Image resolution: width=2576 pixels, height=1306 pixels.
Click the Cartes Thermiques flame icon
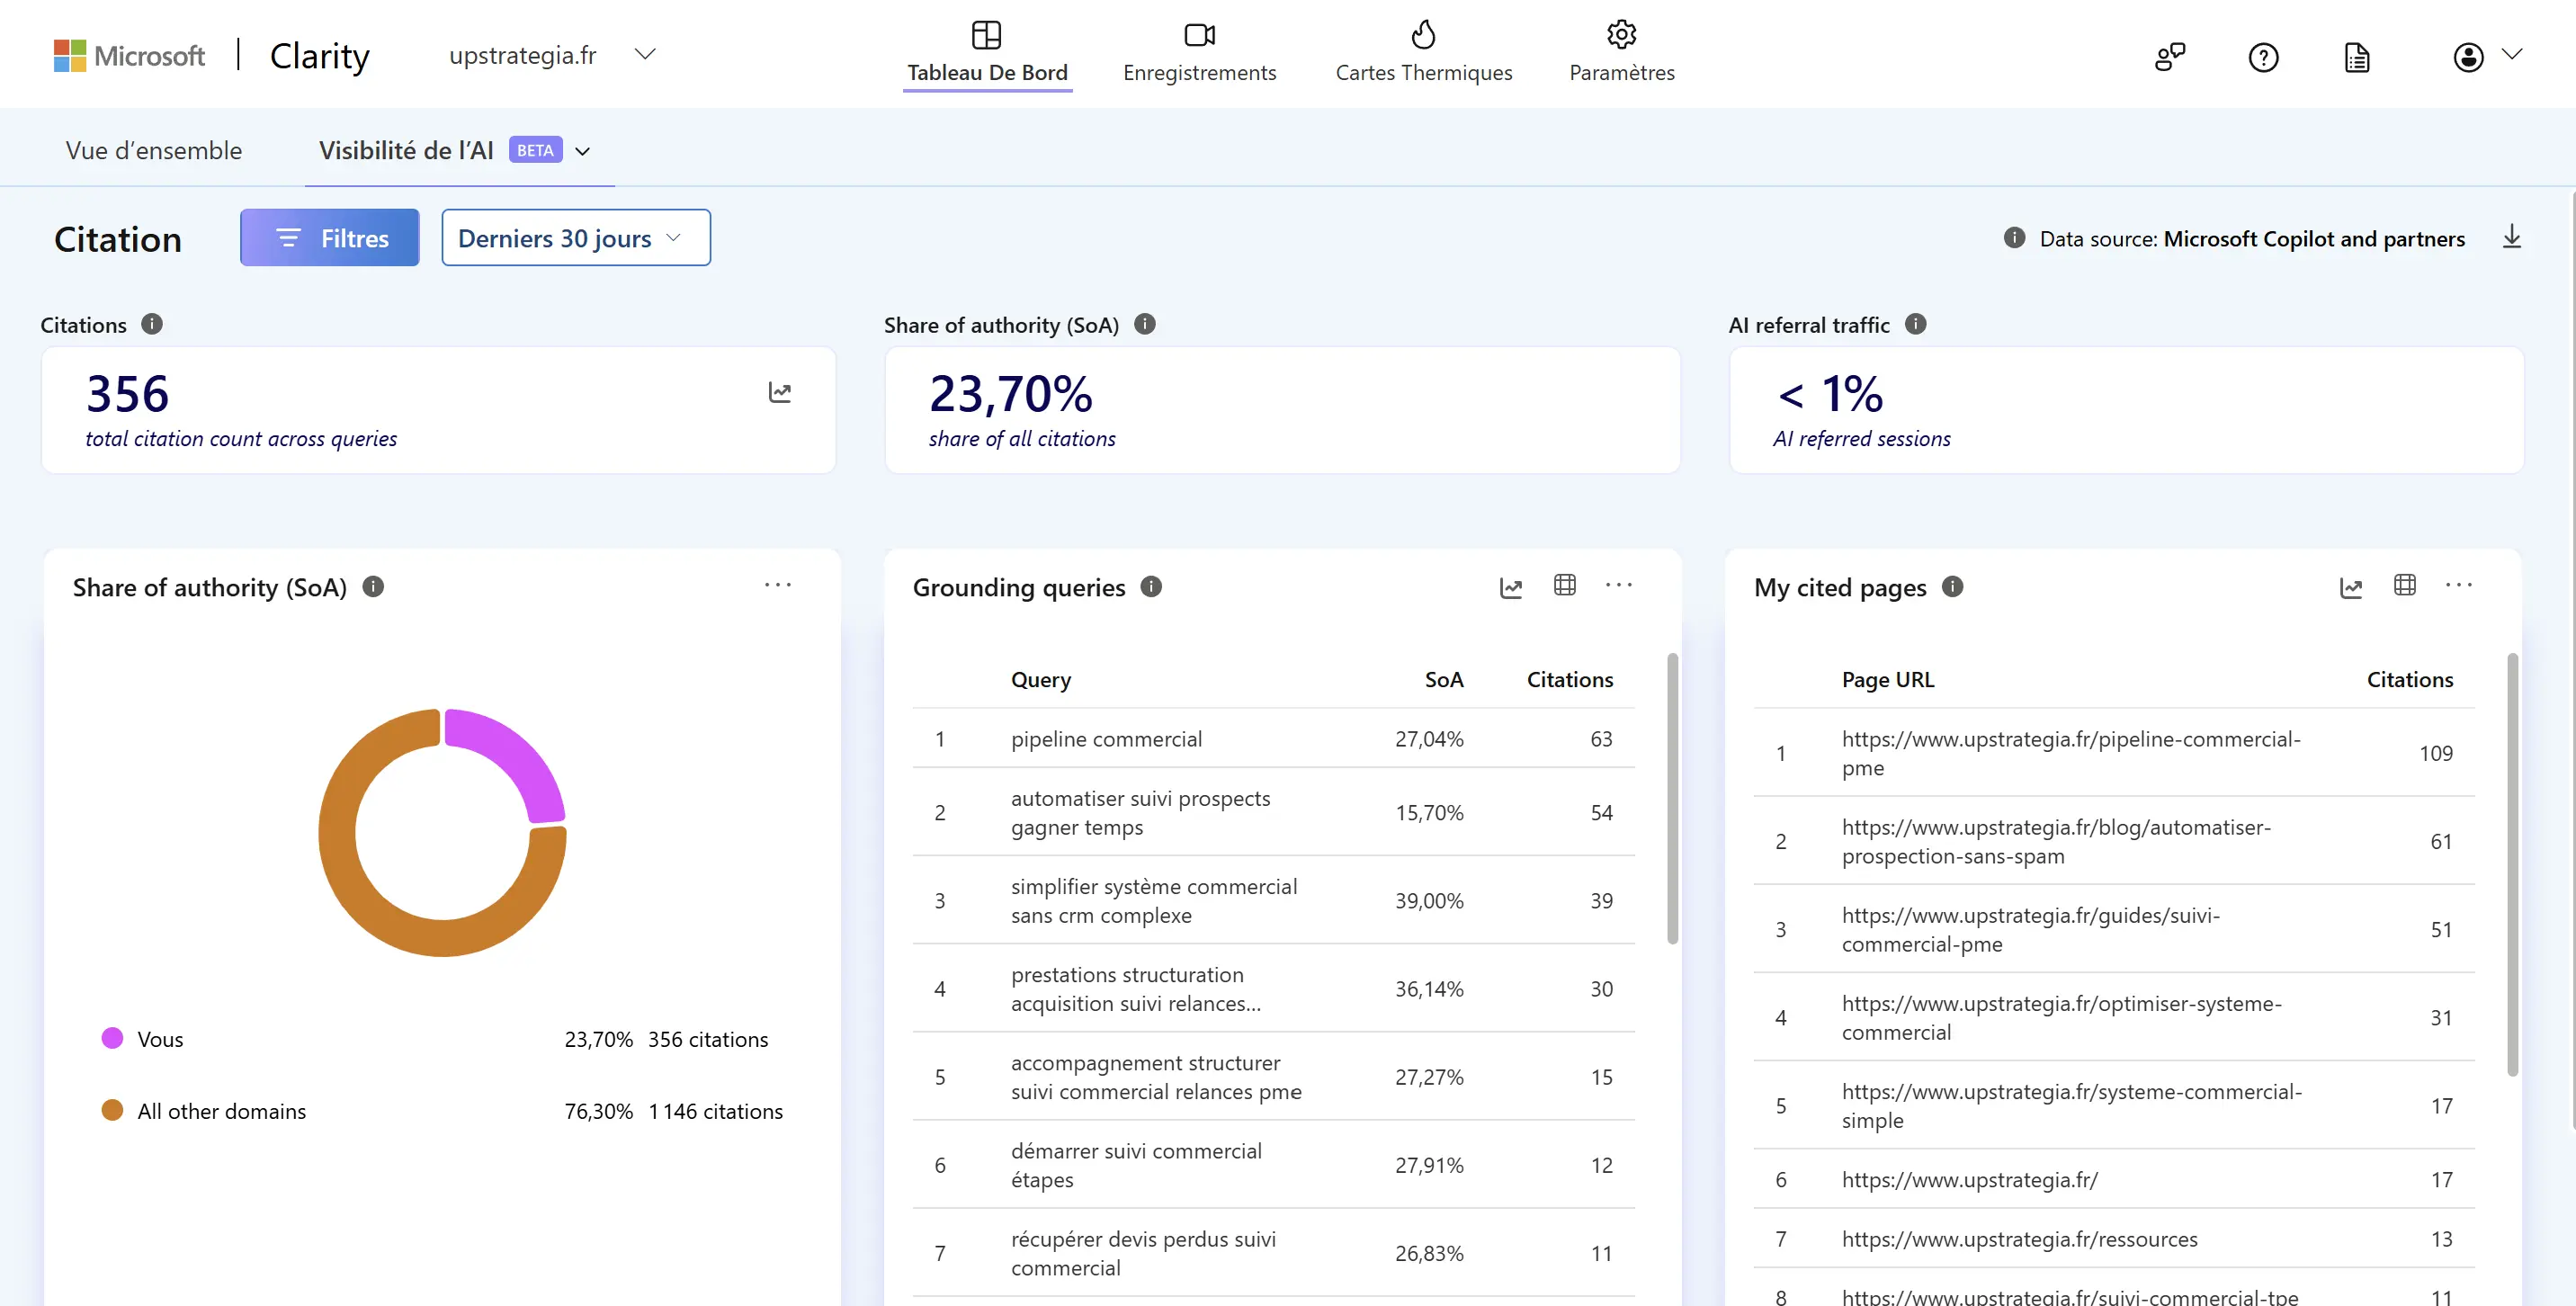(1423, 35)
